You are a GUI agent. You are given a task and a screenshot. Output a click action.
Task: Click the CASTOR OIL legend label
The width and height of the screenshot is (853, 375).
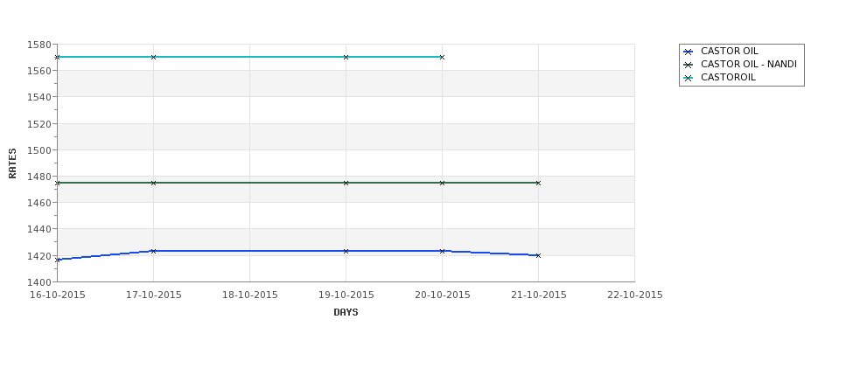point(729,51)
